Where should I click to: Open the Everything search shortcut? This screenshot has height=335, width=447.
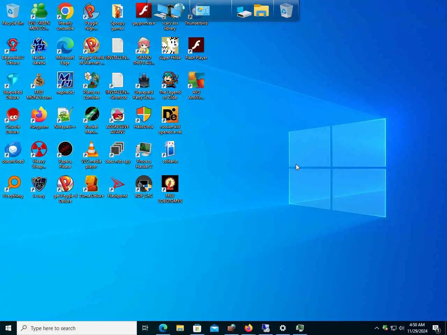click(13, 187)
